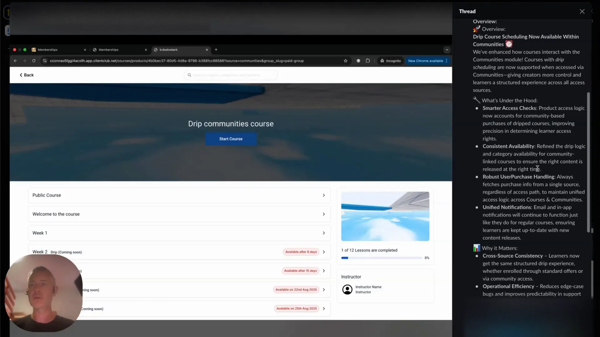The image size is (600, 337).
Task: Open the Extensions puzzle icon
Action: point(368,61)
